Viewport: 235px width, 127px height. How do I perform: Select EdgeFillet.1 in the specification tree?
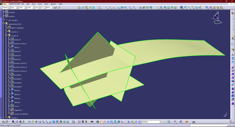point(19,110)
